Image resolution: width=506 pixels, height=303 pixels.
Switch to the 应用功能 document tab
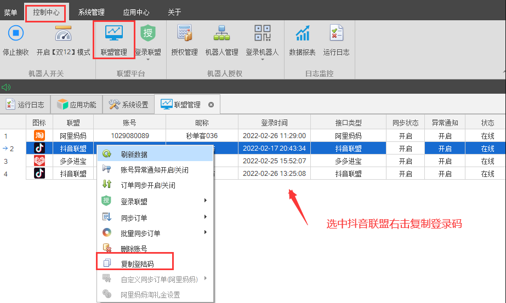tap(77, 105)
